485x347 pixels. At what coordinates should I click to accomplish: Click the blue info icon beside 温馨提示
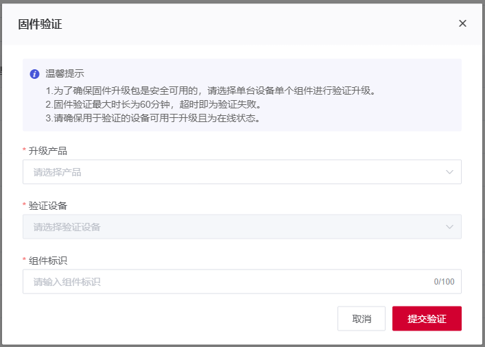coord(34,74)
